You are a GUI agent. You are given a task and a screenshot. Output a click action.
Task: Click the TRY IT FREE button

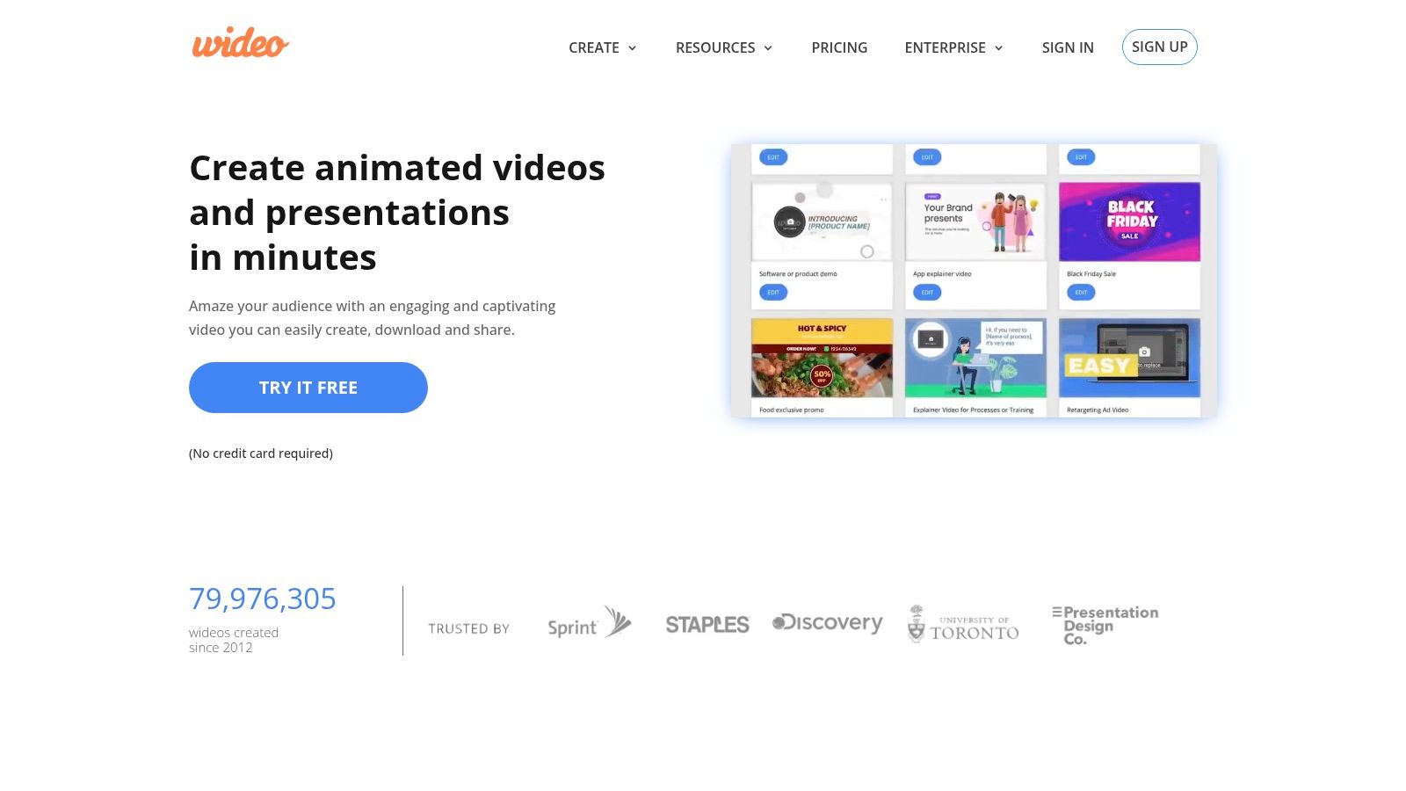click(x=308, y=387)
